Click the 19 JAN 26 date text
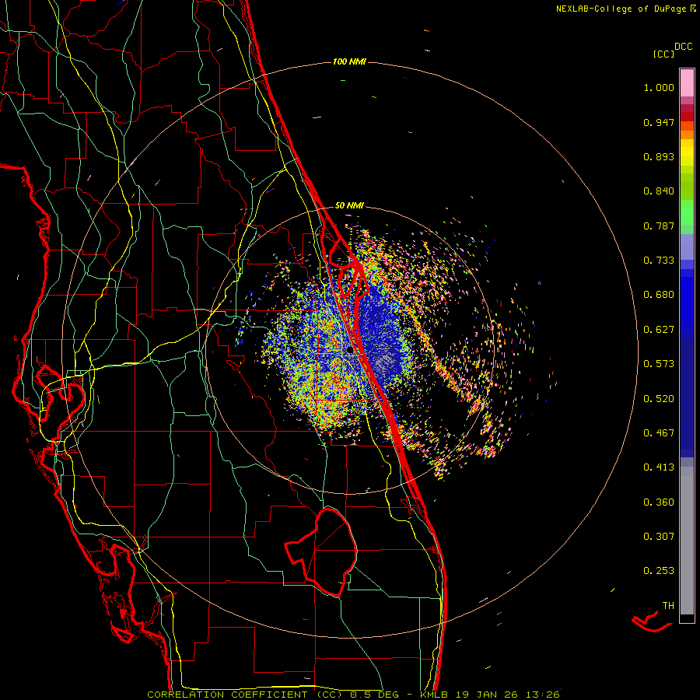Viewport: 700px width, 700px height. point(488,695)
